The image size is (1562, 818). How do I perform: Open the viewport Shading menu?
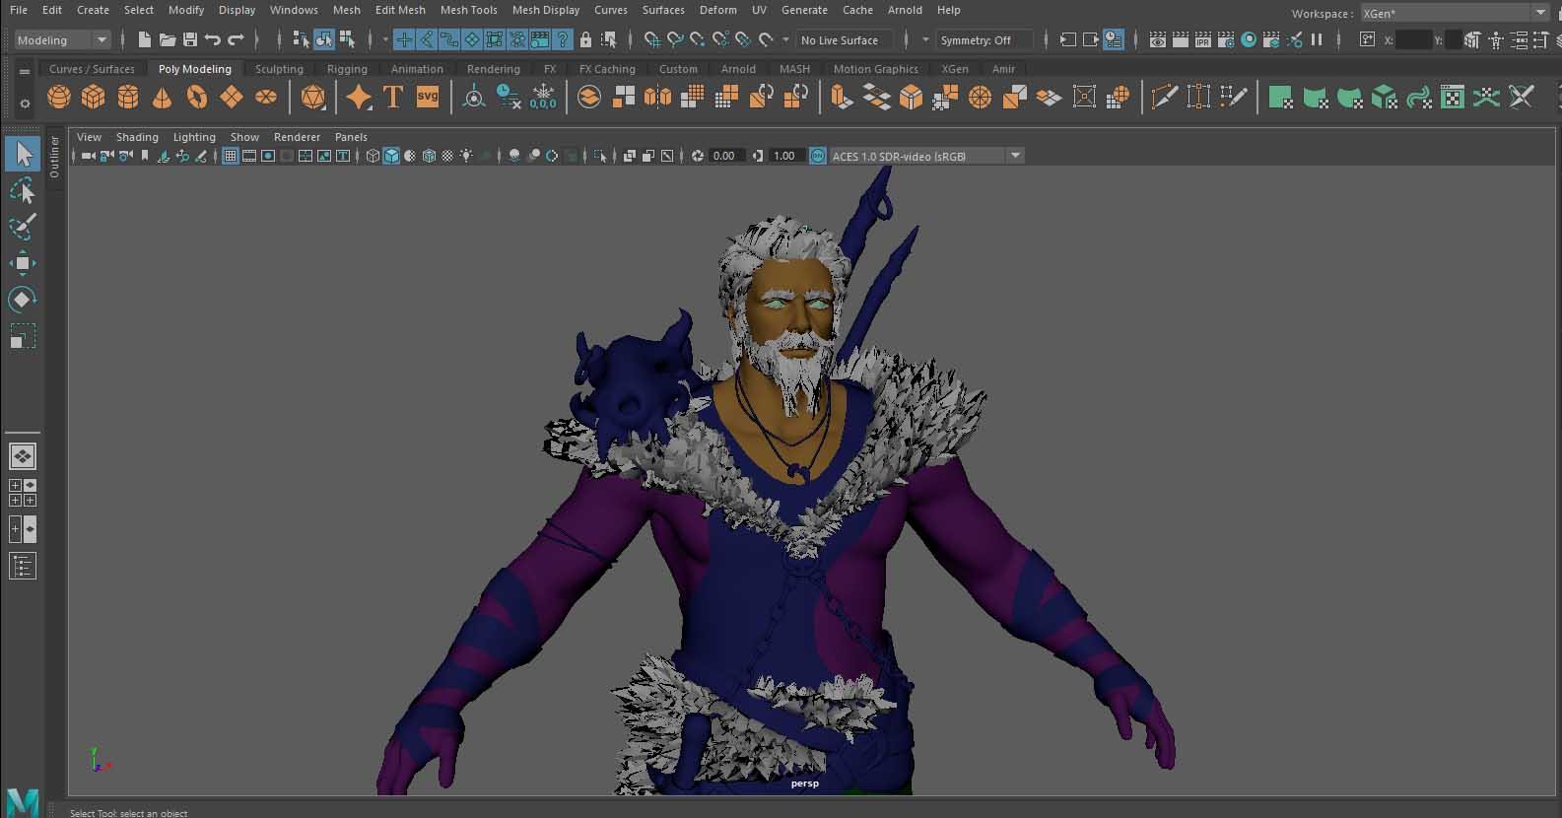pyautogui.click(x=137, y=137)
